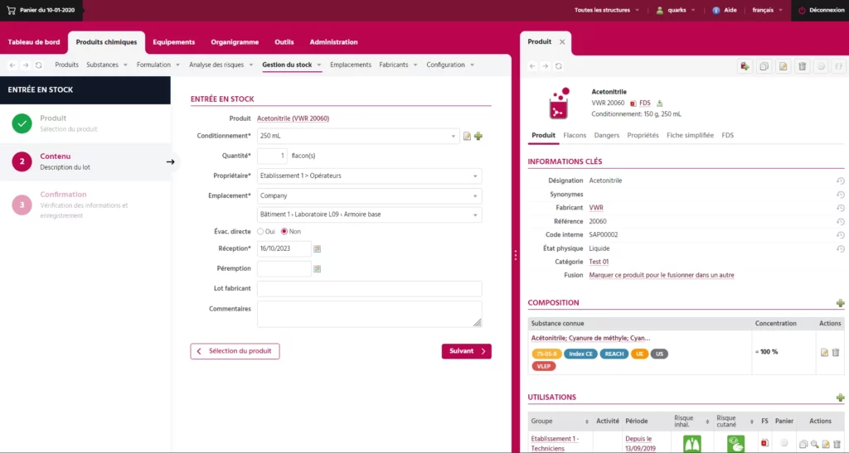Expand the Propriétaire dropdown
Image resolution: width=849 pixels, height=453 pixels.
coord(369,176)
